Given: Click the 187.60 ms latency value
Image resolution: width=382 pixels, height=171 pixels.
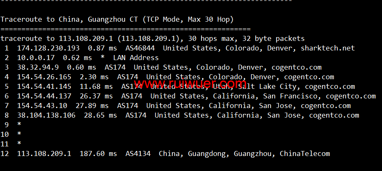Looking at the screenshot, I should point(98,154).
